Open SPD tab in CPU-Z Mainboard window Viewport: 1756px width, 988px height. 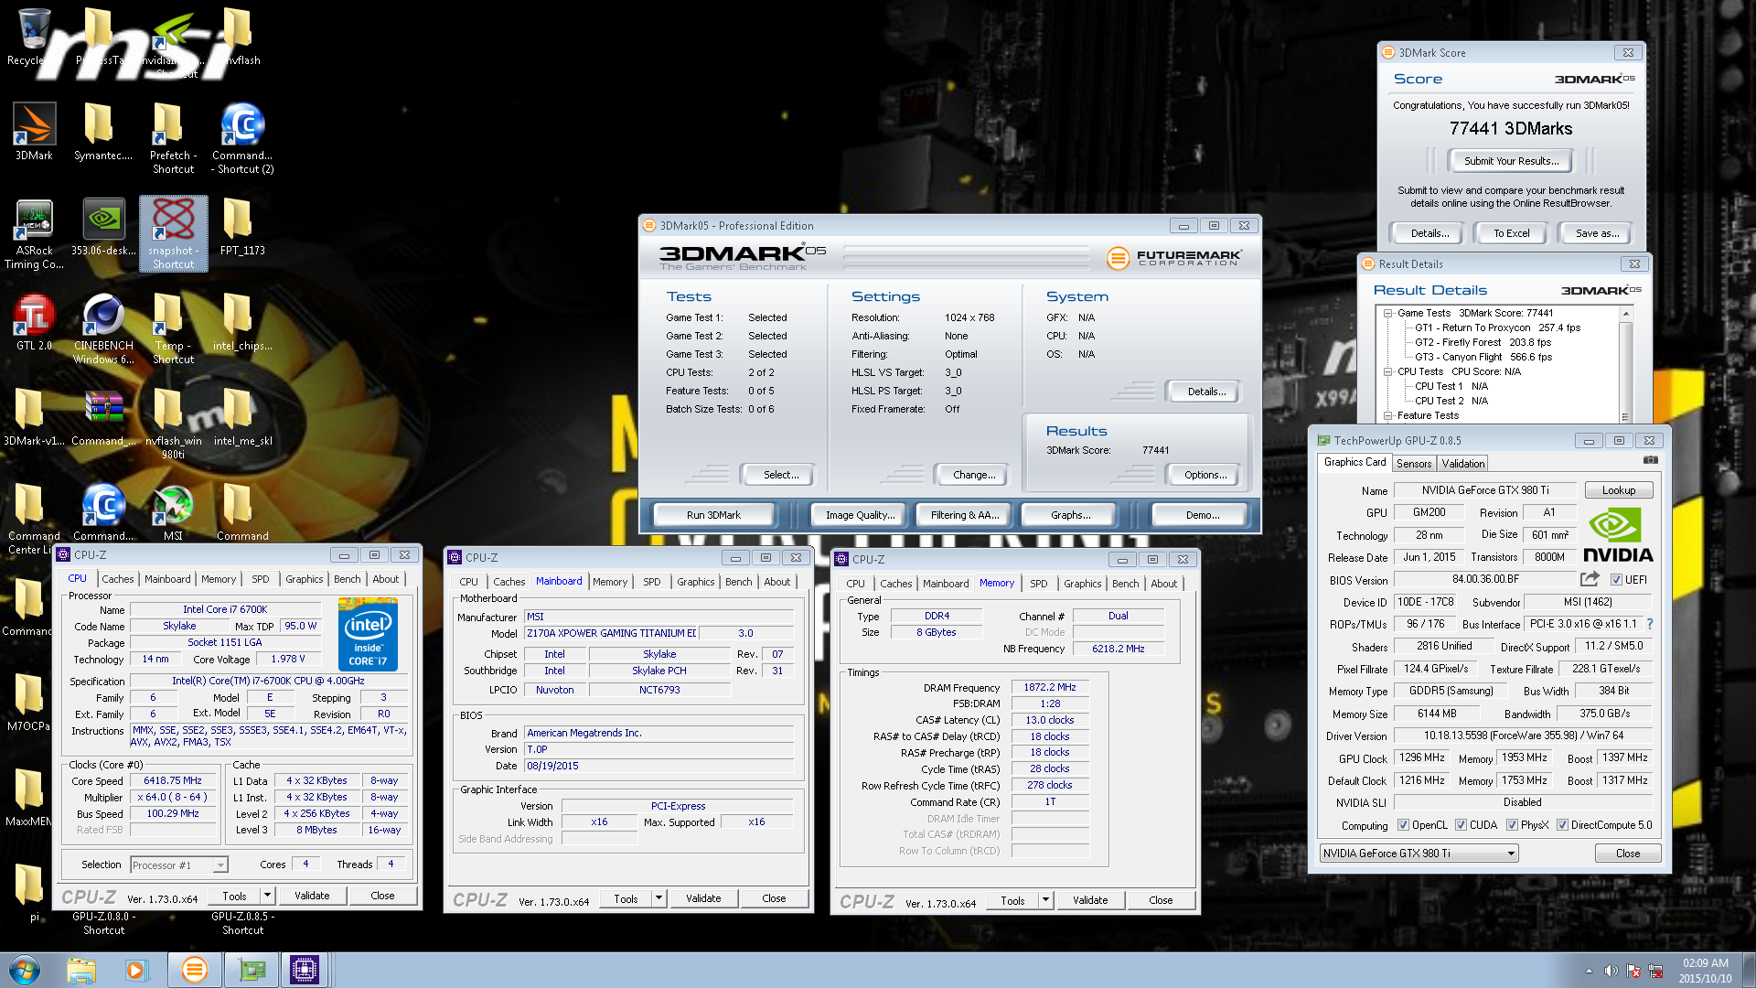tap(651, 582)
